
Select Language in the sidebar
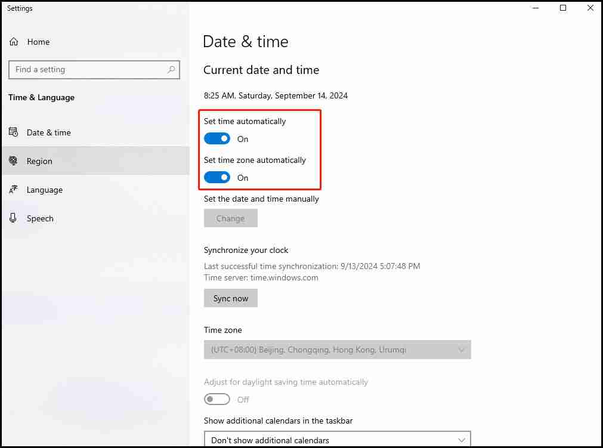point(95,190)
